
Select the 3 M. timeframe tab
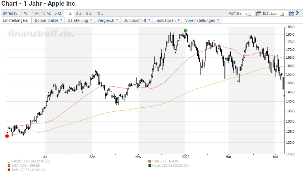pyautogui.click(x=47, y=13)
